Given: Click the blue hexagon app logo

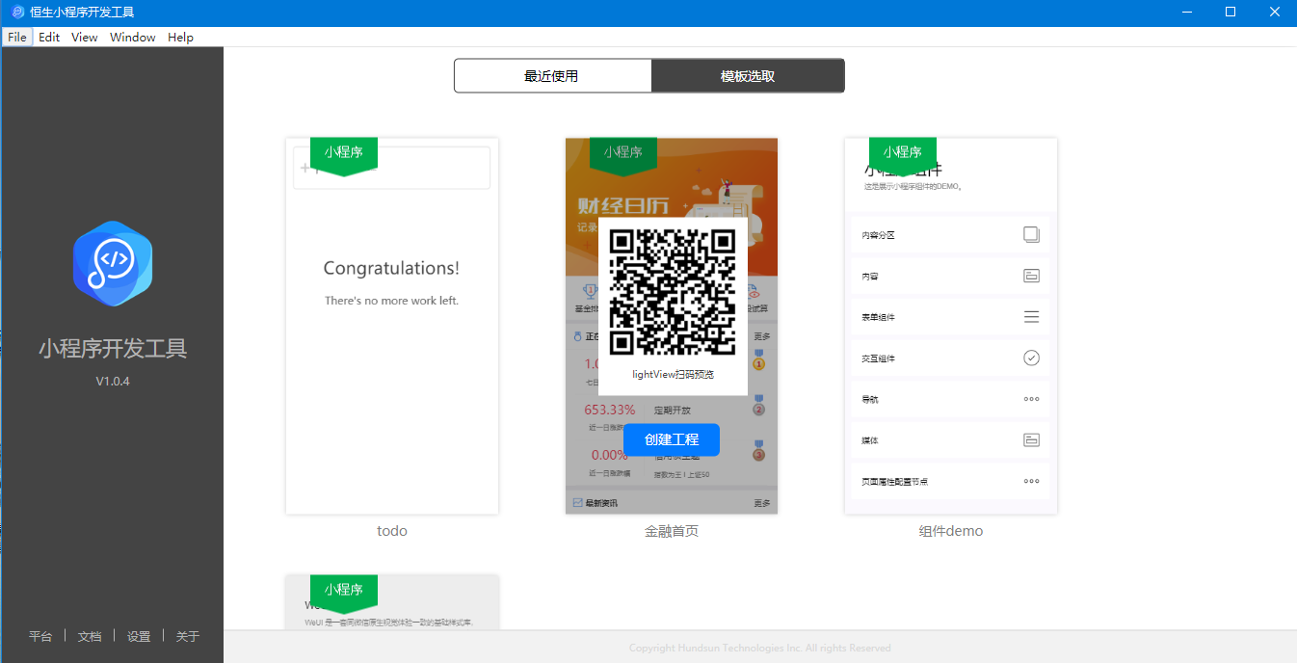Looking at the screenshot, I should tap(113, 263).
